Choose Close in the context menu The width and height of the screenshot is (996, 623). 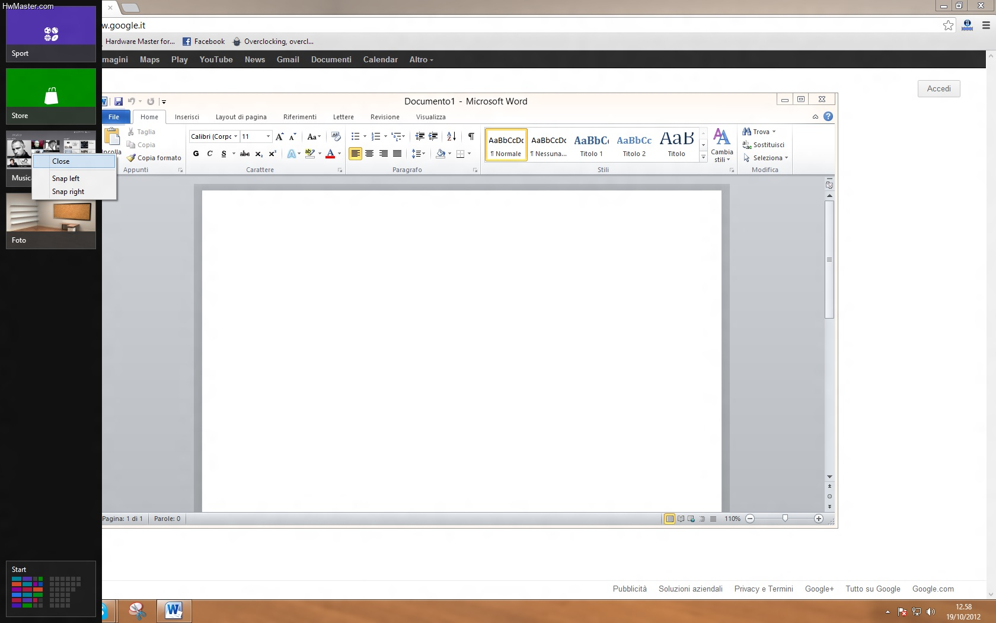[74, 161]
